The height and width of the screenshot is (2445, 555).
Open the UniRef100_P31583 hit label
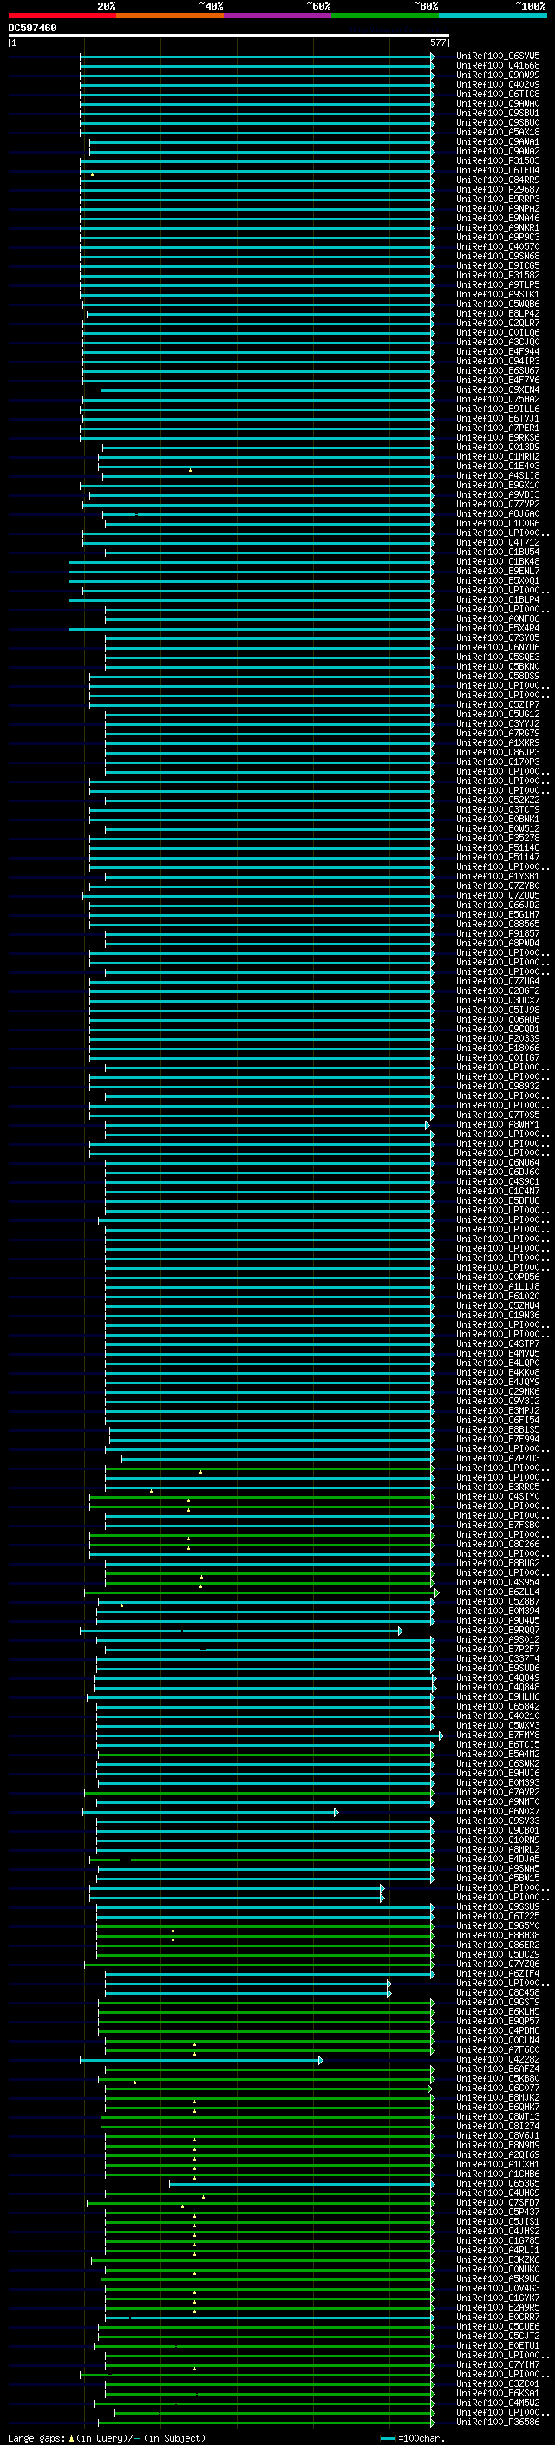point(498,161)
